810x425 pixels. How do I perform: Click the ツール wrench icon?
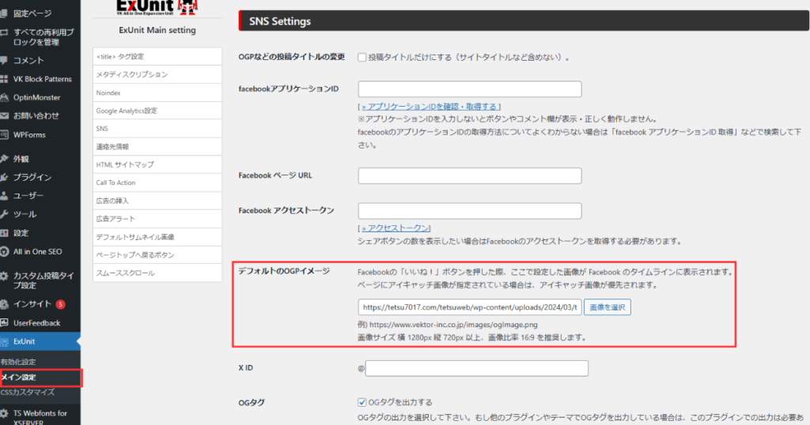coord(4,215)
